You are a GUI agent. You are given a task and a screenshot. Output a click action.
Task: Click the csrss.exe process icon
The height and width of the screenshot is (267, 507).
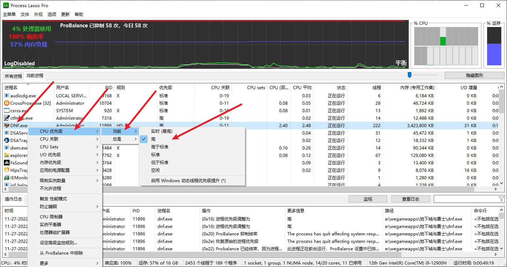tap(6, 110)
